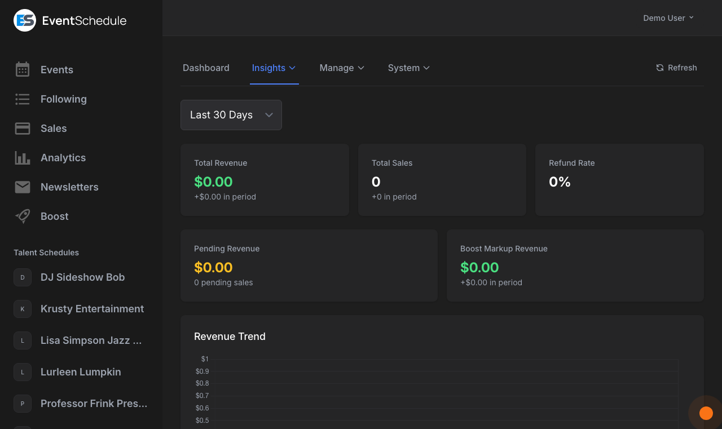
Task: Open the Professor Frink Presents schedule
Action: click(x=94, y=404)
